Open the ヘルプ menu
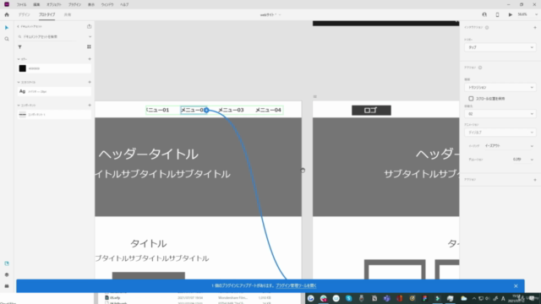The image size is (541, 304). [x=124, y=5]
